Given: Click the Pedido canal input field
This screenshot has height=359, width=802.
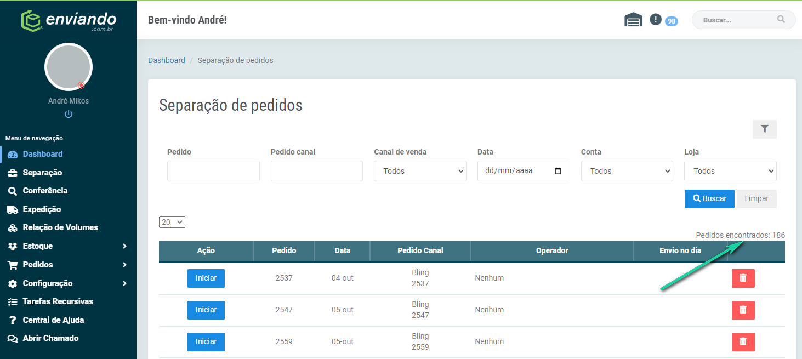Looking at the screenshot, I should [x=317, y=171].
